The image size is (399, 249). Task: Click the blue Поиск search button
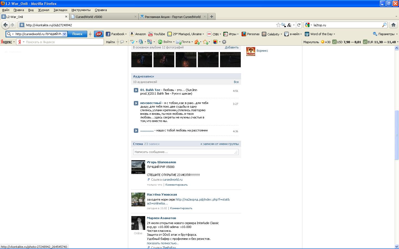[x=77, y=34]
